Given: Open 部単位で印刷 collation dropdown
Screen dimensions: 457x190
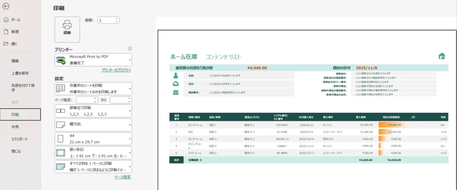Looking at the screenshot, I should coord(93,111).
